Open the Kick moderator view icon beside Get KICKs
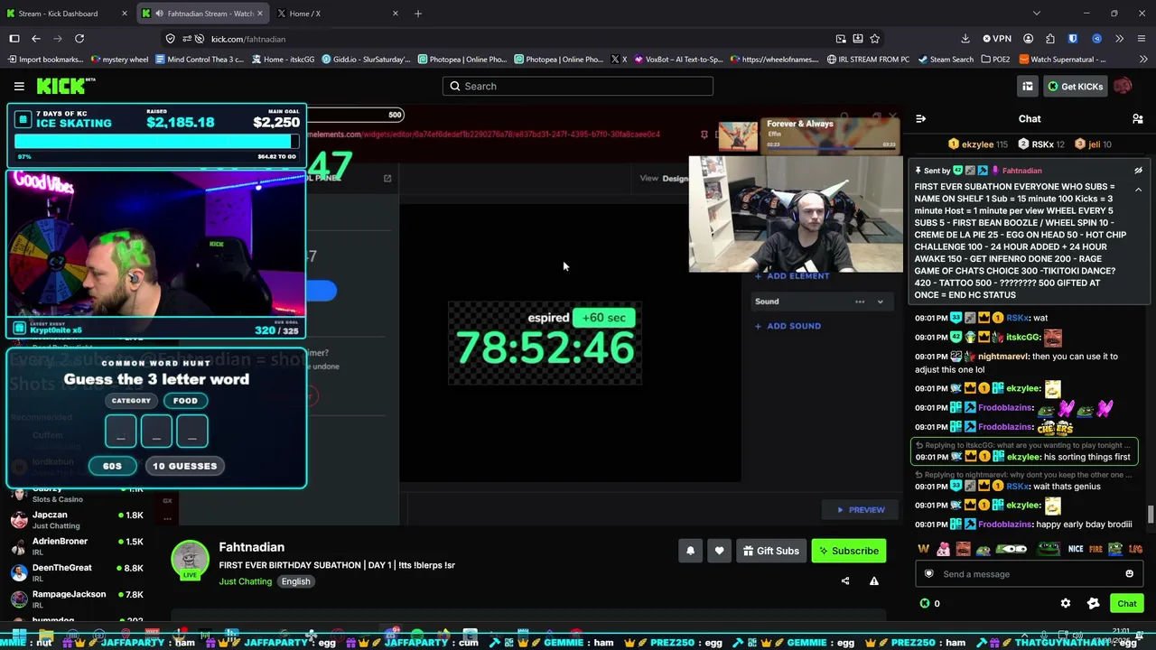The image size is (1156, 650). (x=1027, y=86)
